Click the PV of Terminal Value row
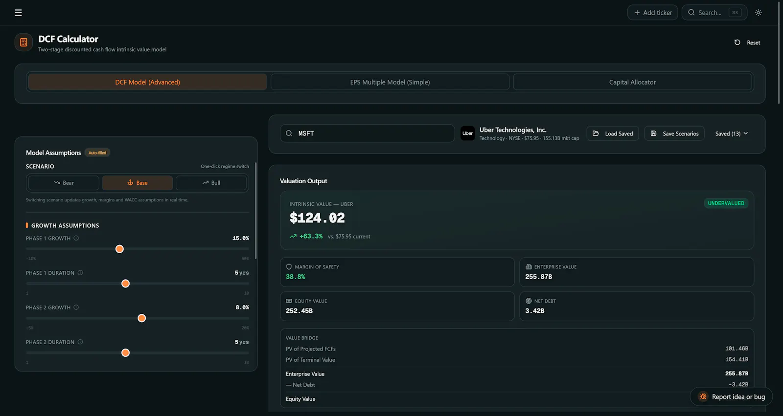 click(517, 360)
